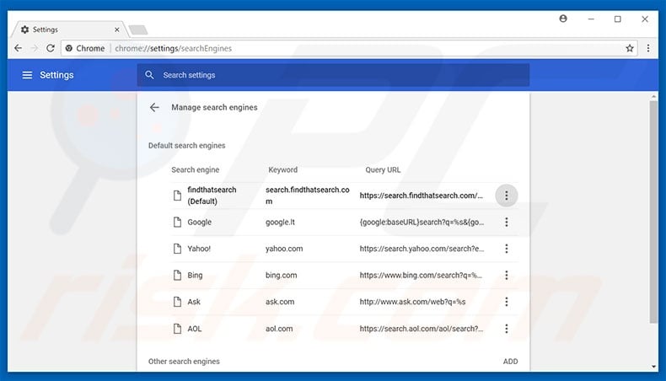Click the Settings tab gear icon

tap(25, 30)
